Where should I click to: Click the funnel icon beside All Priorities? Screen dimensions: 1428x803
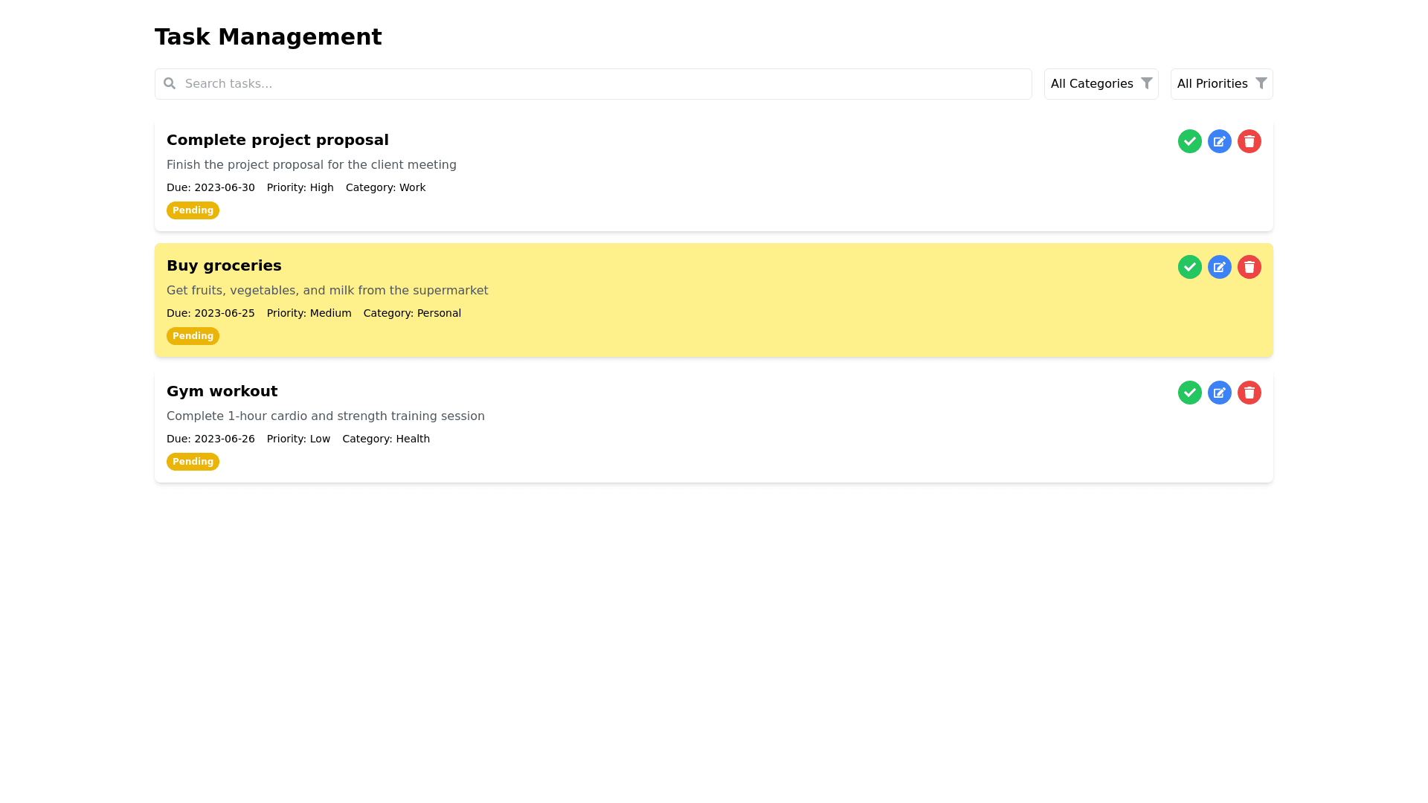coord(1261,83)
